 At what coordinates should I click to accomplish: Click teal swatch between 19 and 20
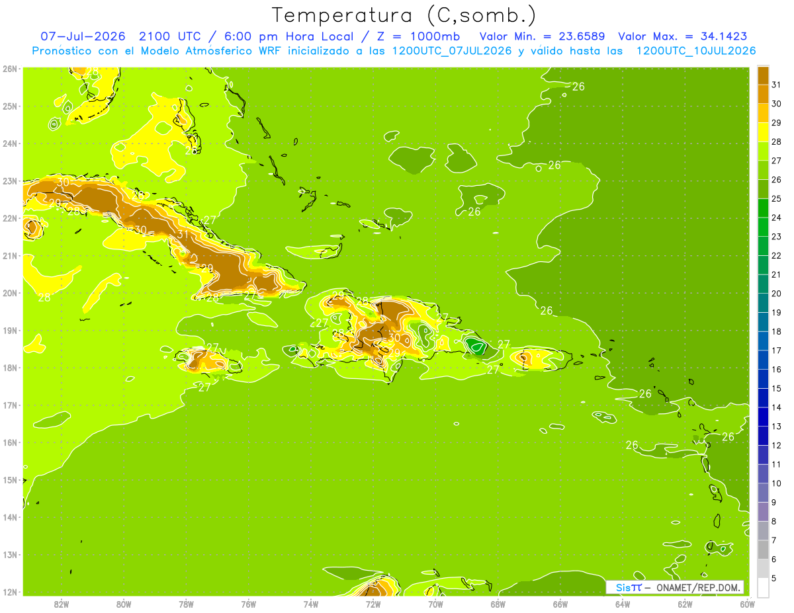[763, 302]
